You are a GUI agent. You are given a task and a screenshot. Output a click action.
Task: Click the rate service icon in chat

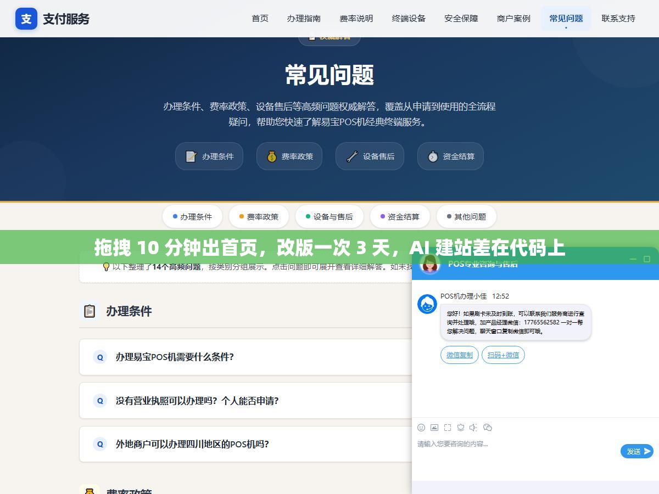[x=461, y=428]
